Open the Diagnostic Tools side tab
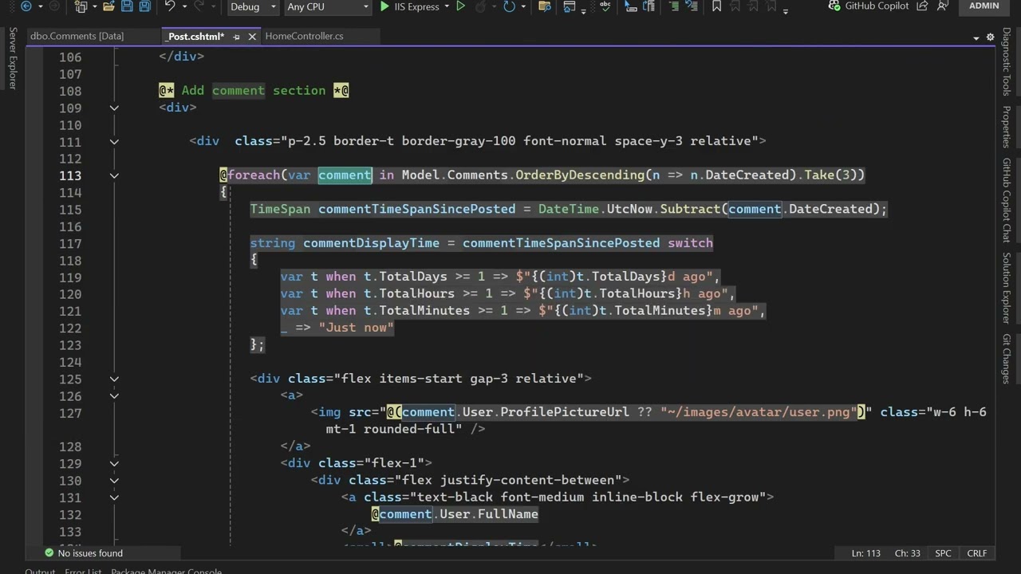Screen dimensions: 1021x574 pyautogui.click(x=1007, y=61)
